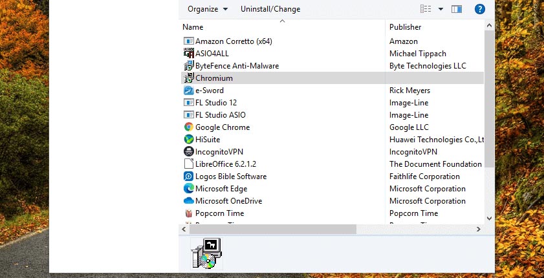The width and height of the screenshot is (544, 278).
Task: Click the Huawei Technologies publisher cell
Action: click(x=437, y=140)
